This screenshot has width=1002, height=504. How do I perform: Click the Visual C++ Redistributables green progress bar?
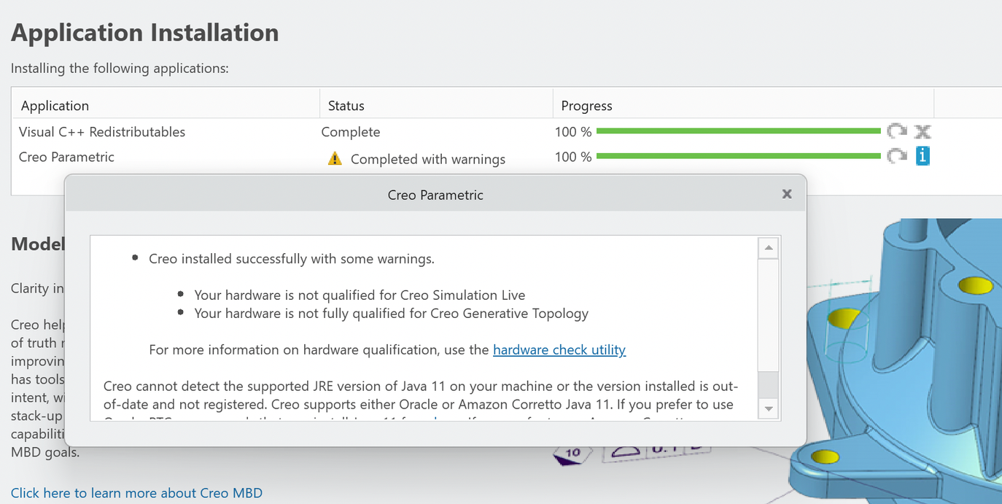738,131
